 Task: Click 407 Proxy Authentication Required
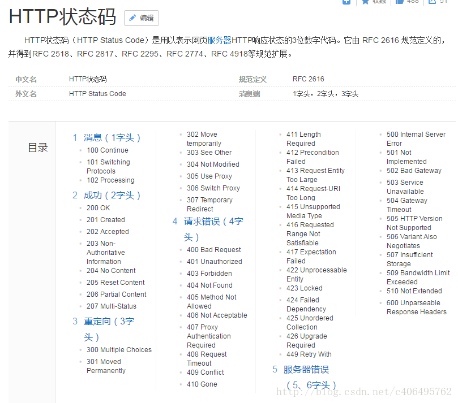coord(209,336)
